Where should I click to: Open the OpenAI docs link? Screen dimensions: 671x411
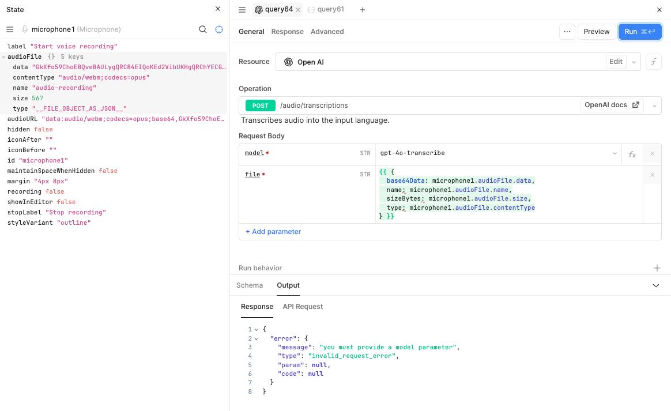click(612, 105)
